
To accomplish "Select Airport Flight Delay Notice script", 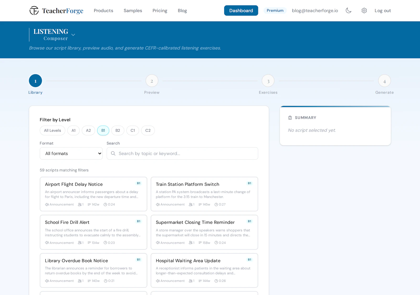I will coord(93,194).
